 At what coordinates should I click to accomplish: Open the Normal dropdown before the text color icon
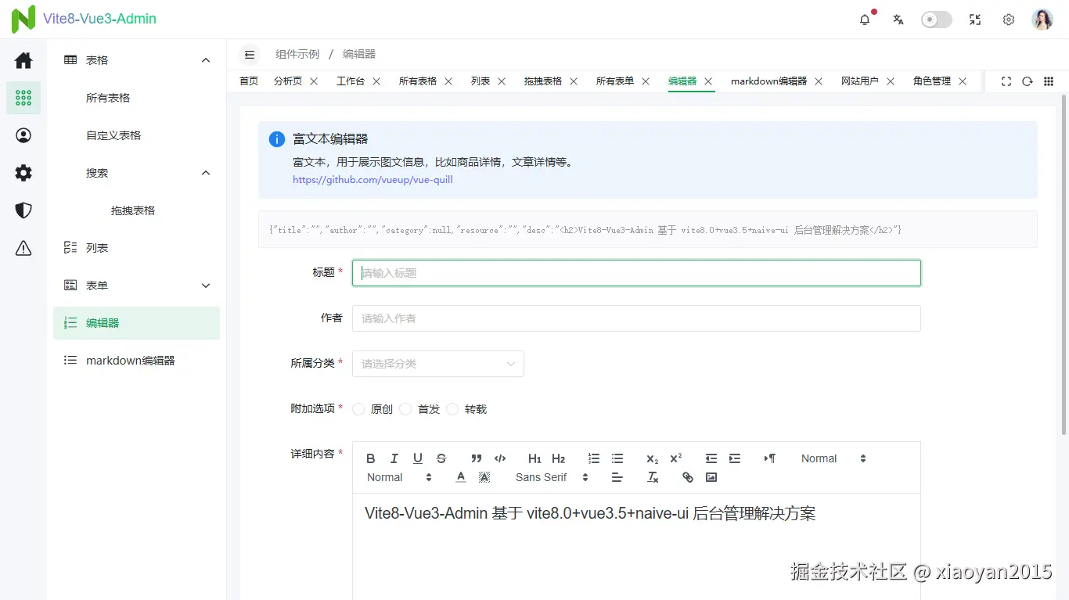tap(399, 477)
